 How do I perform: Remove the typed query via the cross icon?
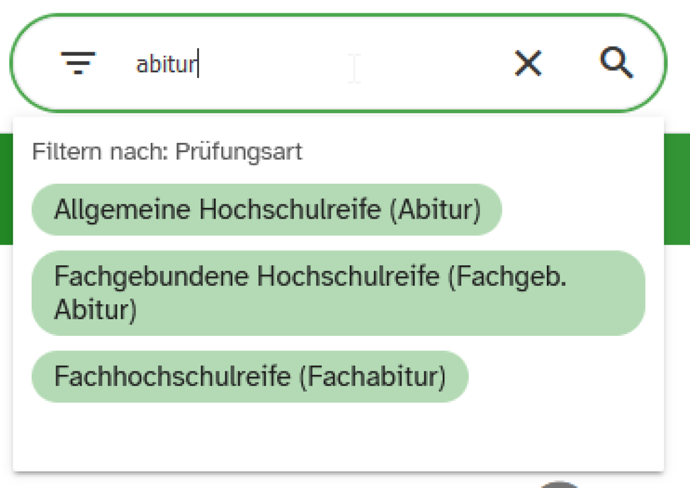tap(528, 63)
